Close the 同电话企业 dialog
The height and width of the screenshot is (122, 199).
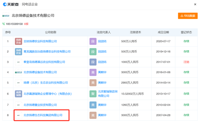coord(195,5)
